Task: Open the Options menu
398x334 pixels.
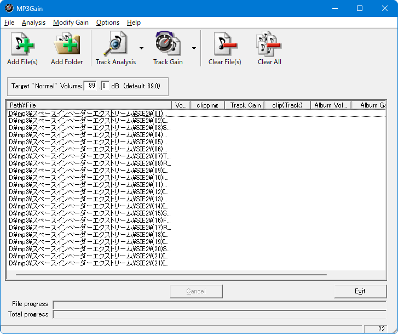Action: tap(108, 22)
